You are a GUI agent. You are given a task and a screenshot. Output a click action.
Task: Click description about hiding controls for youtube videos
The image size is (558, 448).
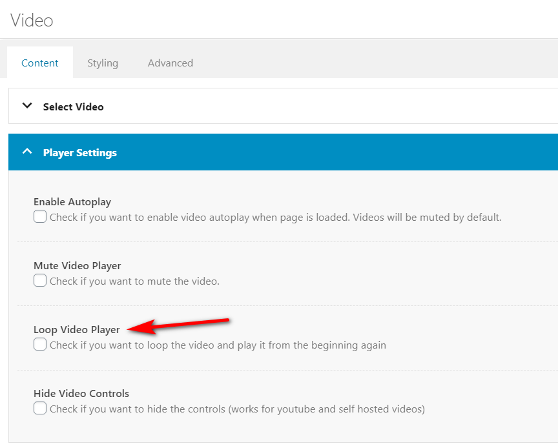click(238, 409)
